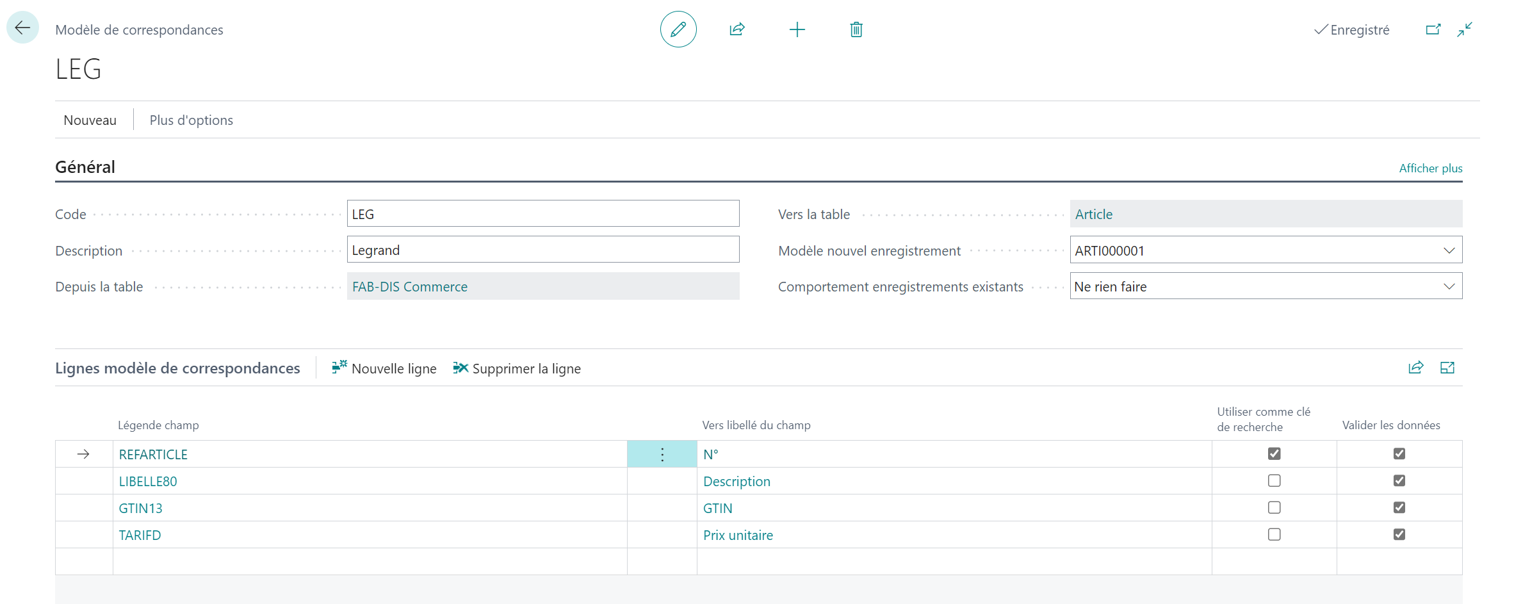
Task: Click share icon in the lines section
Action: (1416, 368)
